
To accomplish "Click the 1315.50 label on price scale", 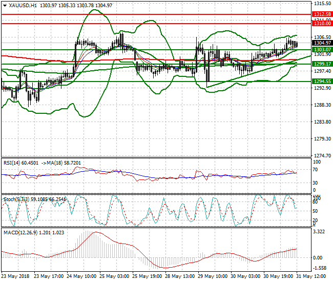I will [321, 3].
